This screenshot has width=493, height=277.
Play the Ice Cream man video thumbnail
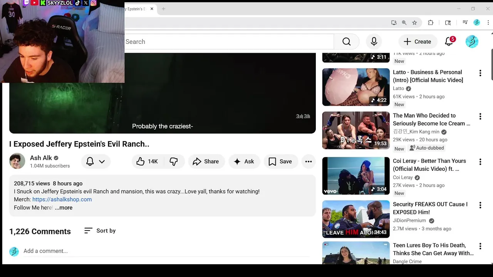point(356,130)
